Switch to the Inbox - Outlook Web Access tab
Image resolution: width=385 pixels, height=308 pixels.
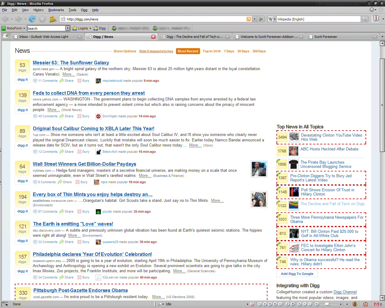[44, 37]
